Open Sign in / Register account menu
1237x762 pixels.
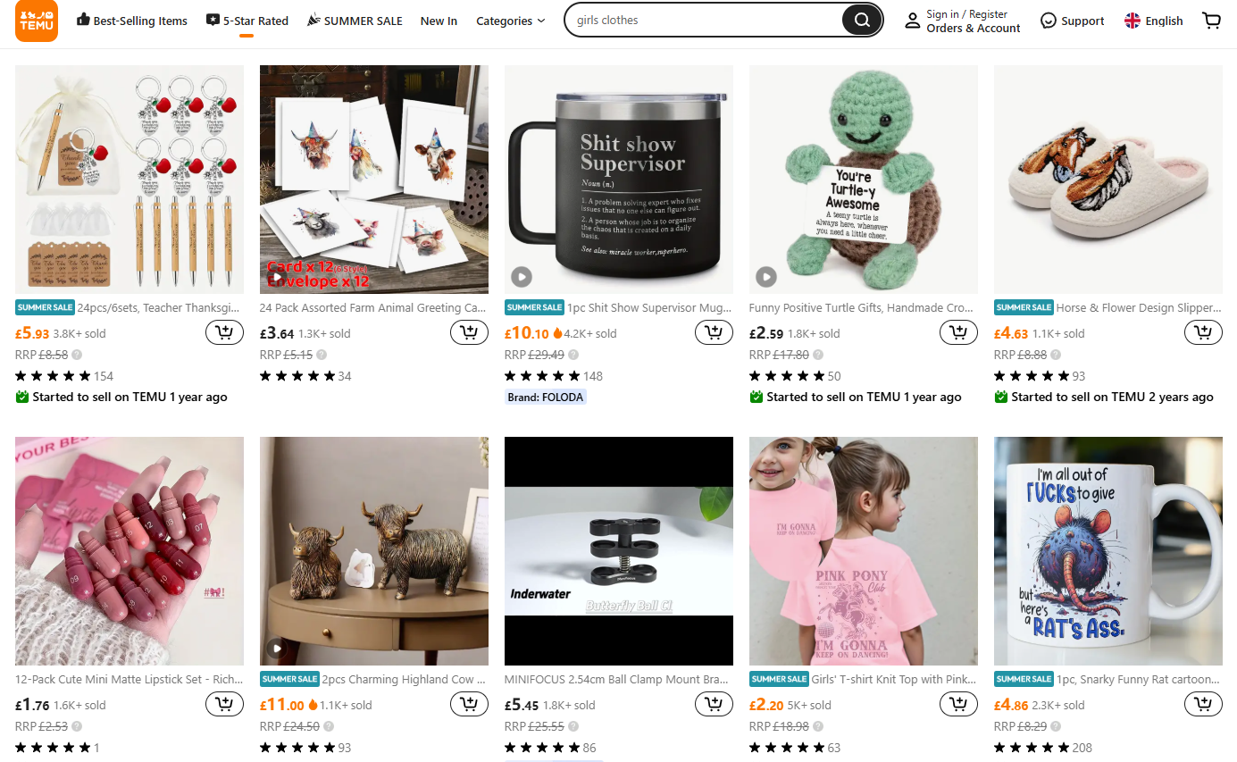(963, 21)
